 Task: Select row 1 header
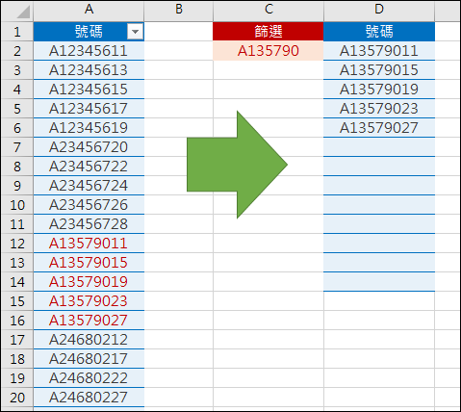17,32
